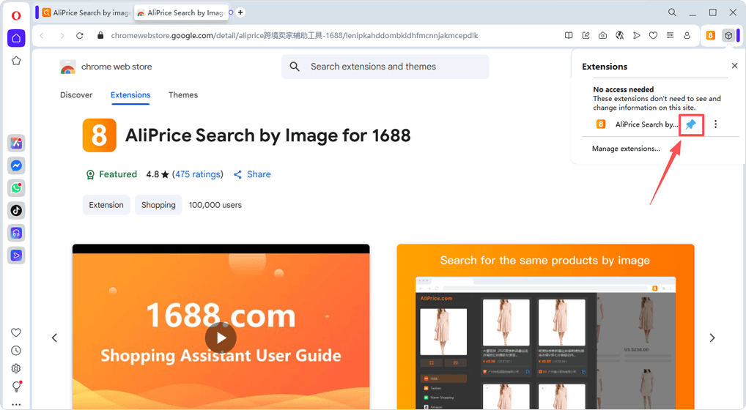This screenshot has width=746, height=410.
Task: Go to the Discover tab
Action: (x=76, y=95)
